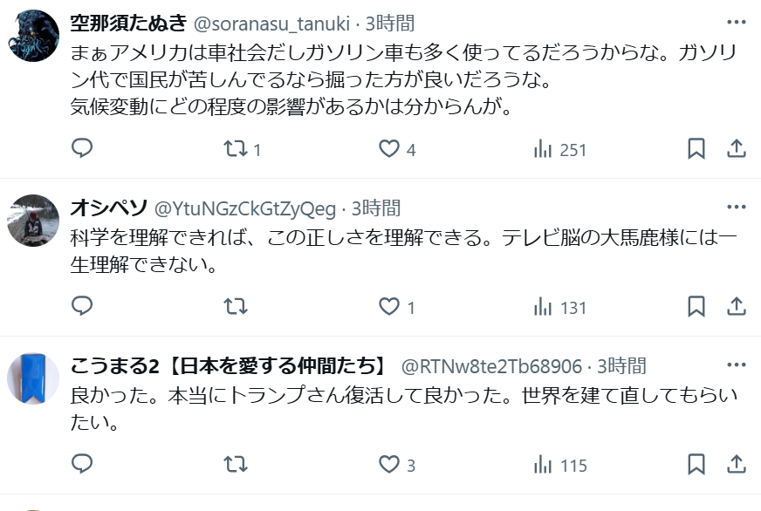Image resolution: width=761 pixels, height=511 pixels.
Task: Open more options for こうまる2 tweet
Action: [x=737, y=365]
